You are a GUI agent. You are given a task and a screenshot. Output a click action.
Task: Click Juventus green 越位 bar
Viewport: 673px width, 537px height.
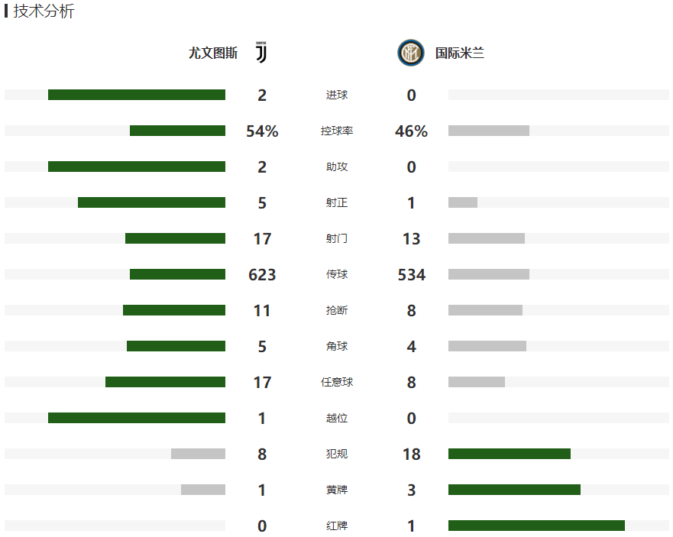click(137, 418)
